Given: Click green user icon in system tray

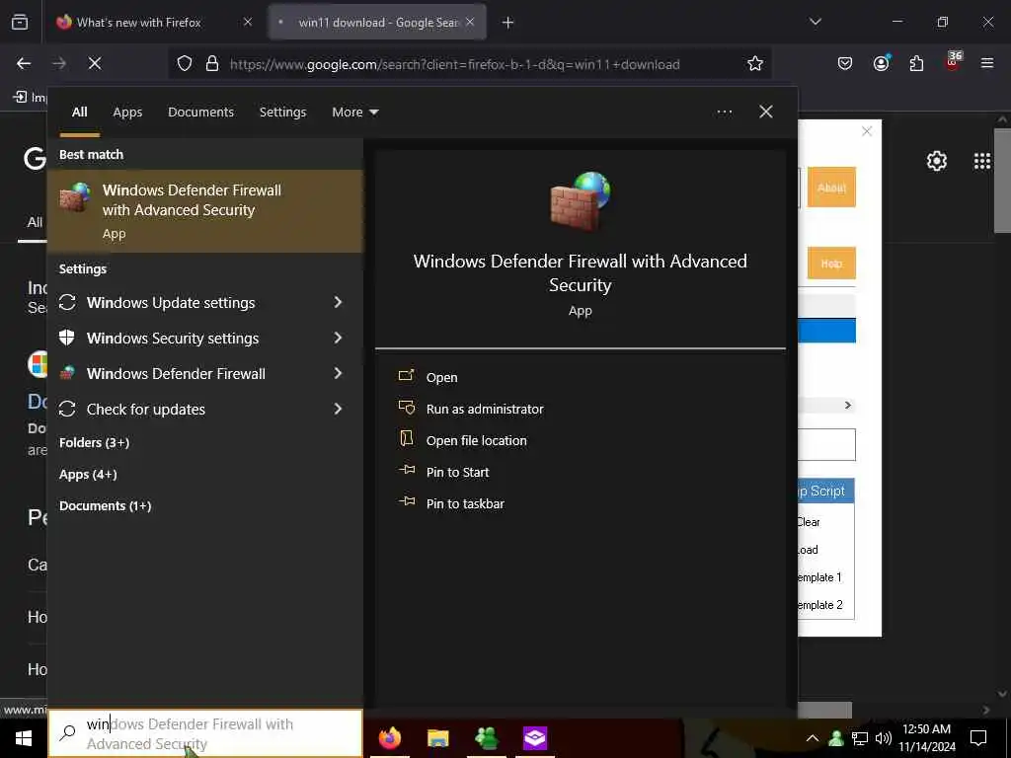Looking at the screenshot, I should 836,738.
